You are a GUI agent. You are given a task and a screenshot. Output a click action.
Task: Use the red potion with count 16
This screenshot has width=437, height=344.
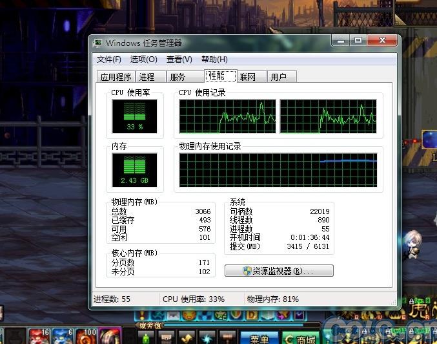(x=39, y=336)
